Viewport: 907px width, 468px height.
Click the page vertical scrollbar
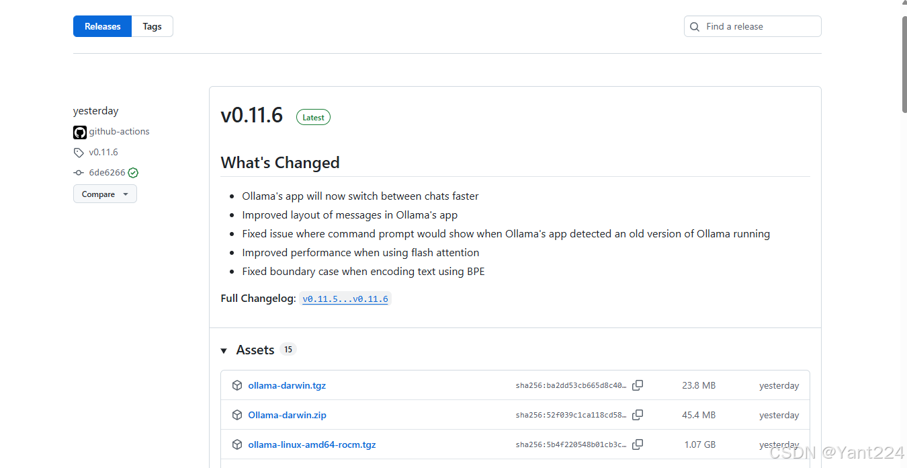pyautogui.click(x=904, y=64)
